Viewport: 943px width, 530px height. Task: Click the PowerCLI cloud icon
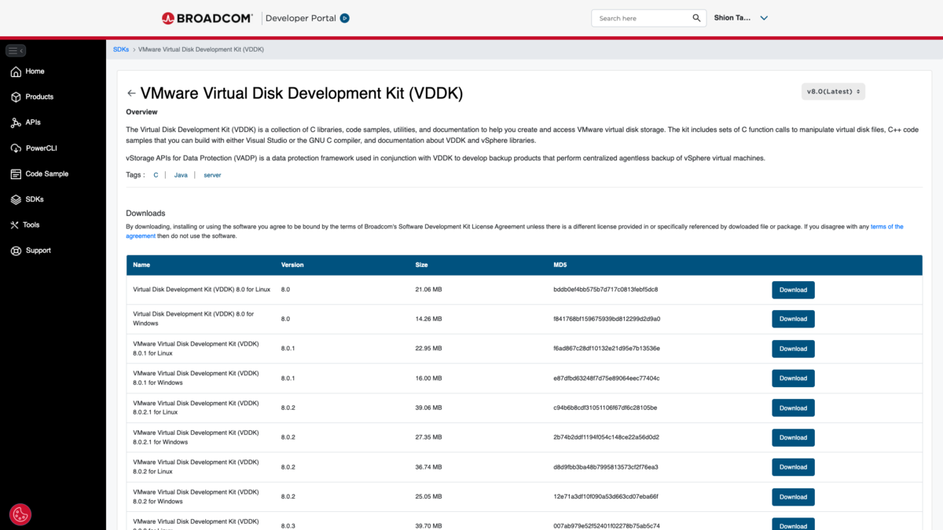tap(16, 148)
